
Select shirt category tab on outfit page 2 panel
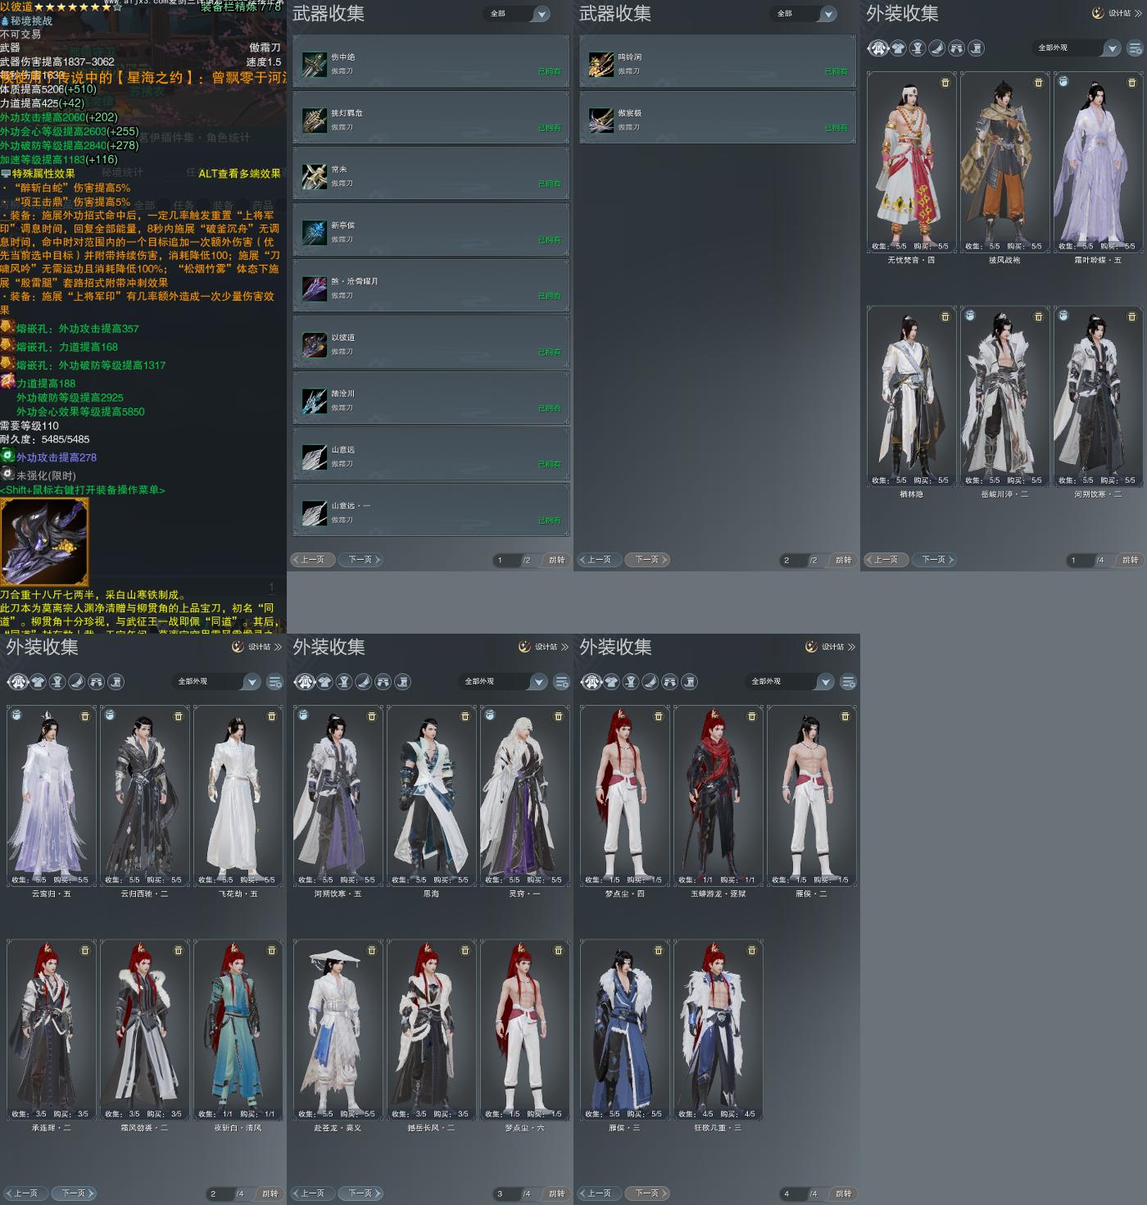[x=39, y=682]
